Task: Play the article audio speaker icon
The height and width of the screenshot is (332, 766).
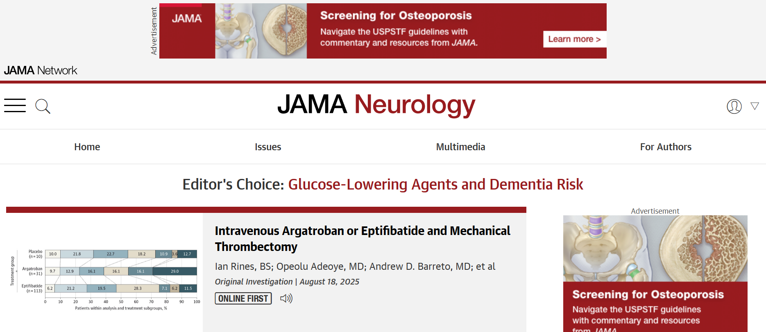Action: [x=286, y=298]
